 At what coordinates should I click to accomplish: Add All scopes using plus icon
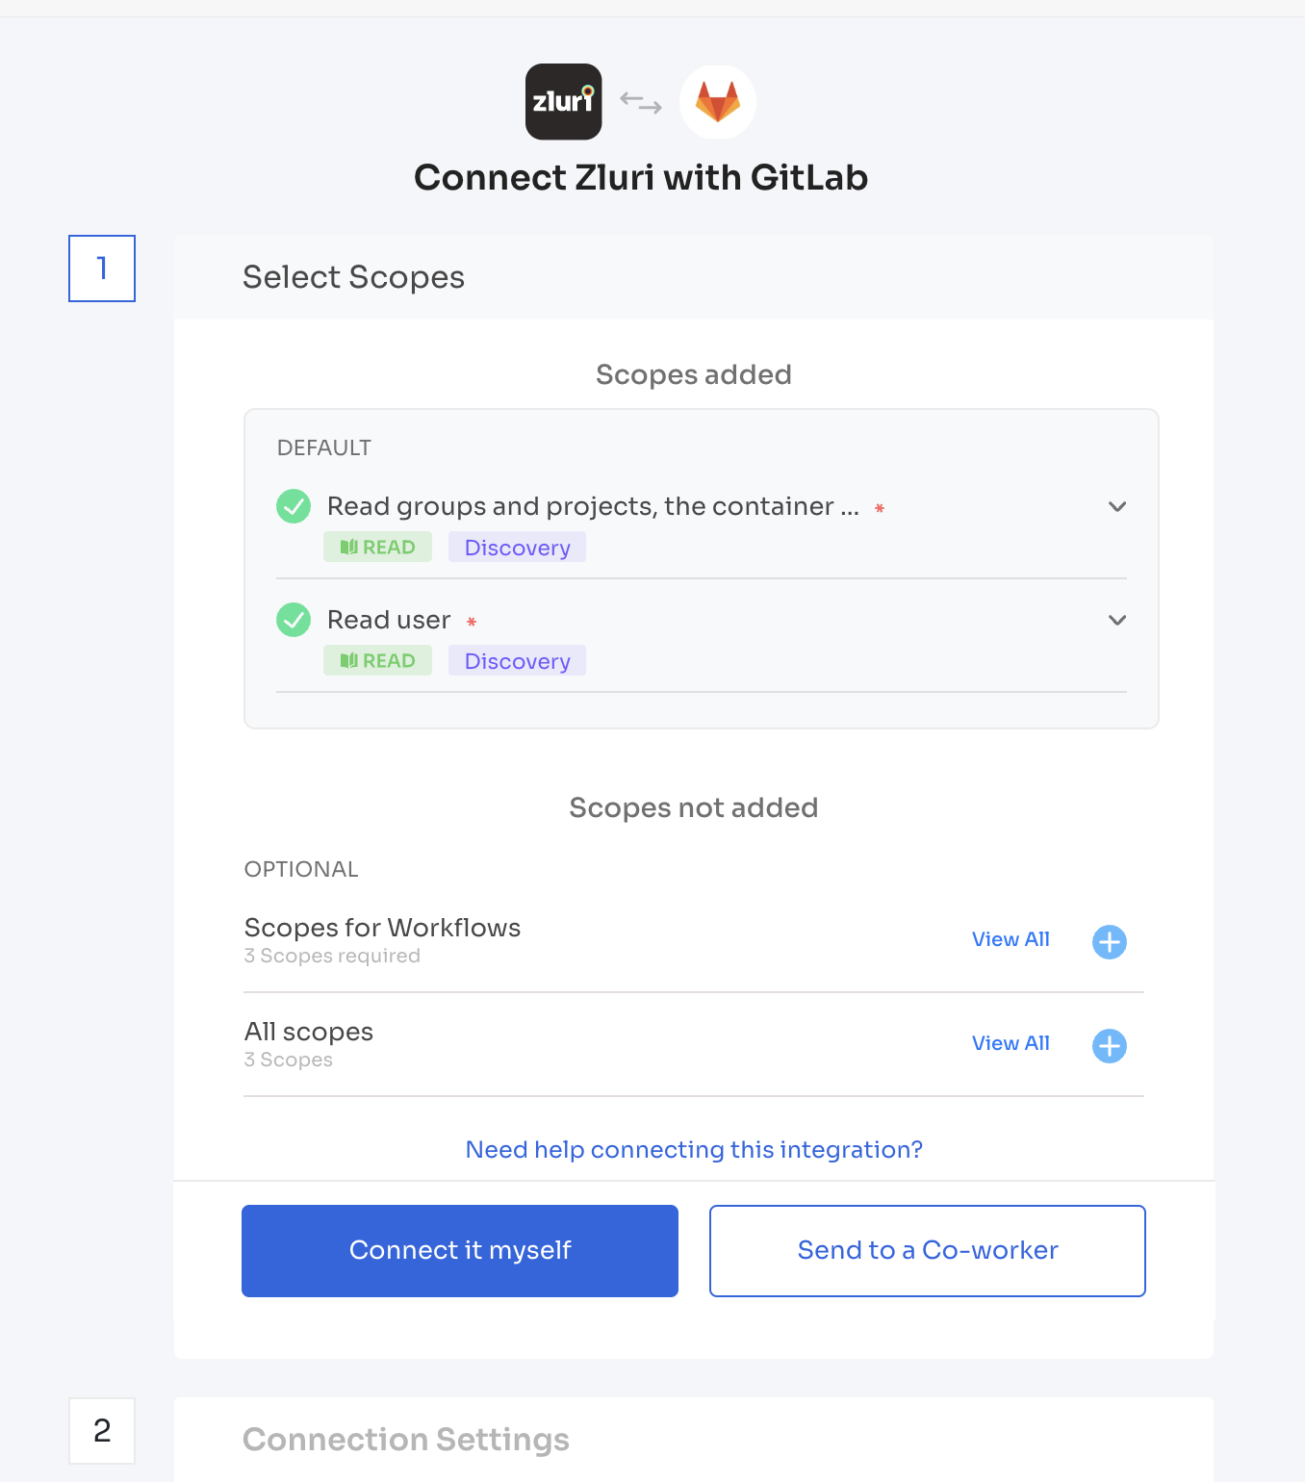coord(1109,1045)
